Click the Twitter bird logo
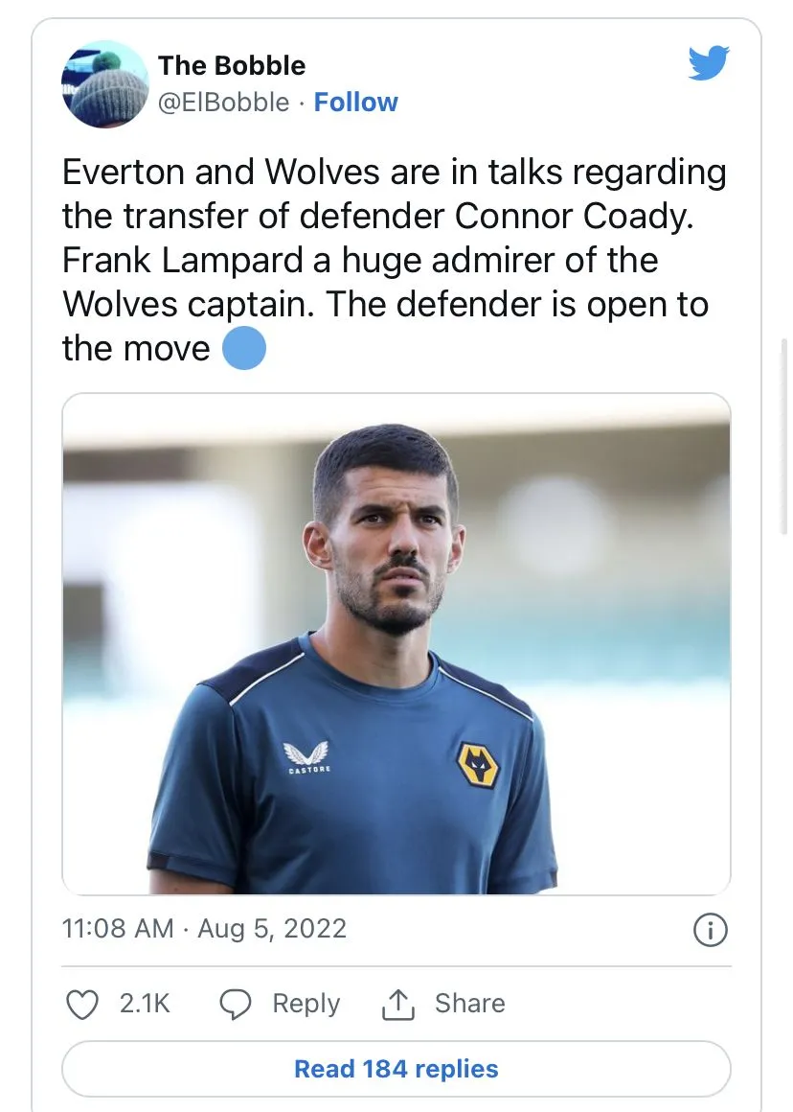This screenshot has height=1112, width=793. click(x=709, y=63)
